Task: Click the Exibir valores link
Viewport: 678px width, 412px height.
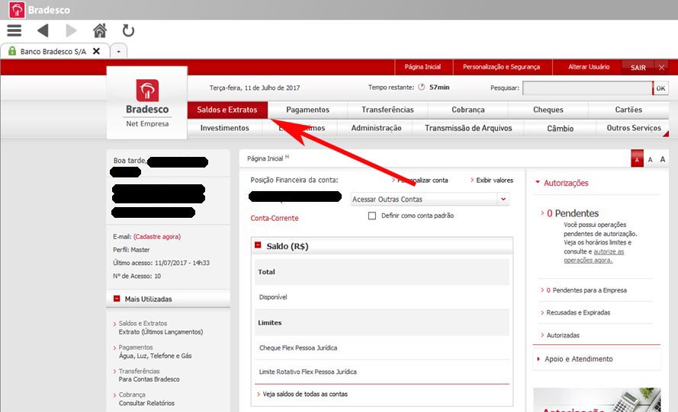Action: [494, 180]
